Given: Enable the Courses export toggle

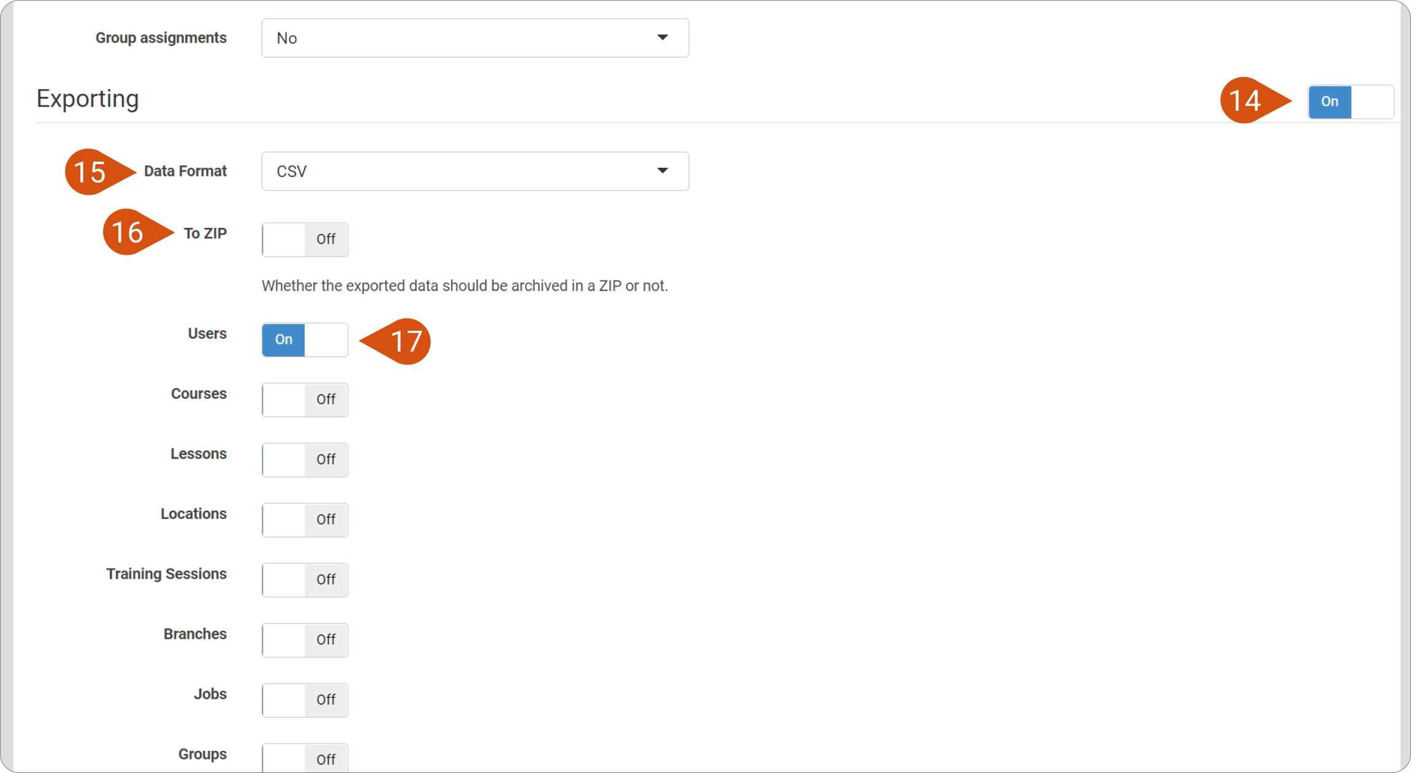Looking at the screenshot, I should (305, 400).
